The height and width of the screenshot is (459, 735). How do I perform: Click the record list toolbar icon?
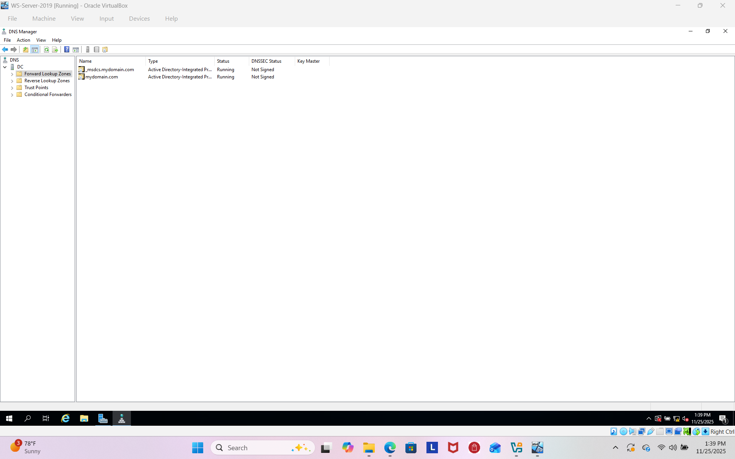(x=96, y=49)
